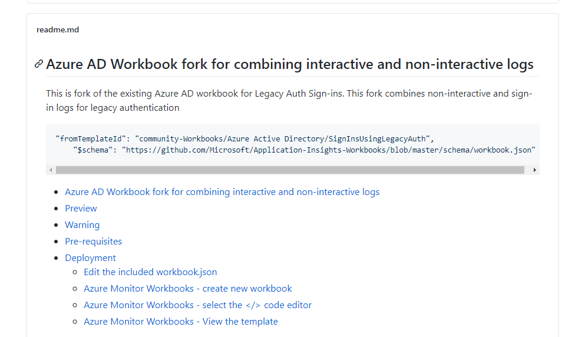The height and width of the screenshot is (337, 565).
Task: Click the main Azure AD Workbook fork heading
Action: coord(289,64)
